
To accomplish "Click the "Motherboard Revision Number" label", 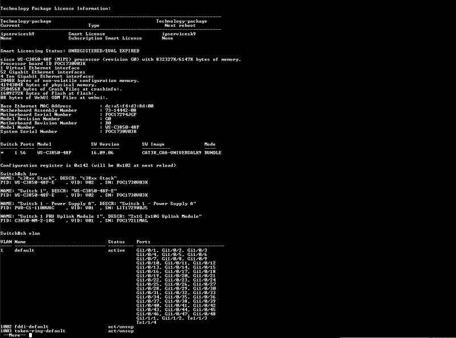I will point(39,123).
